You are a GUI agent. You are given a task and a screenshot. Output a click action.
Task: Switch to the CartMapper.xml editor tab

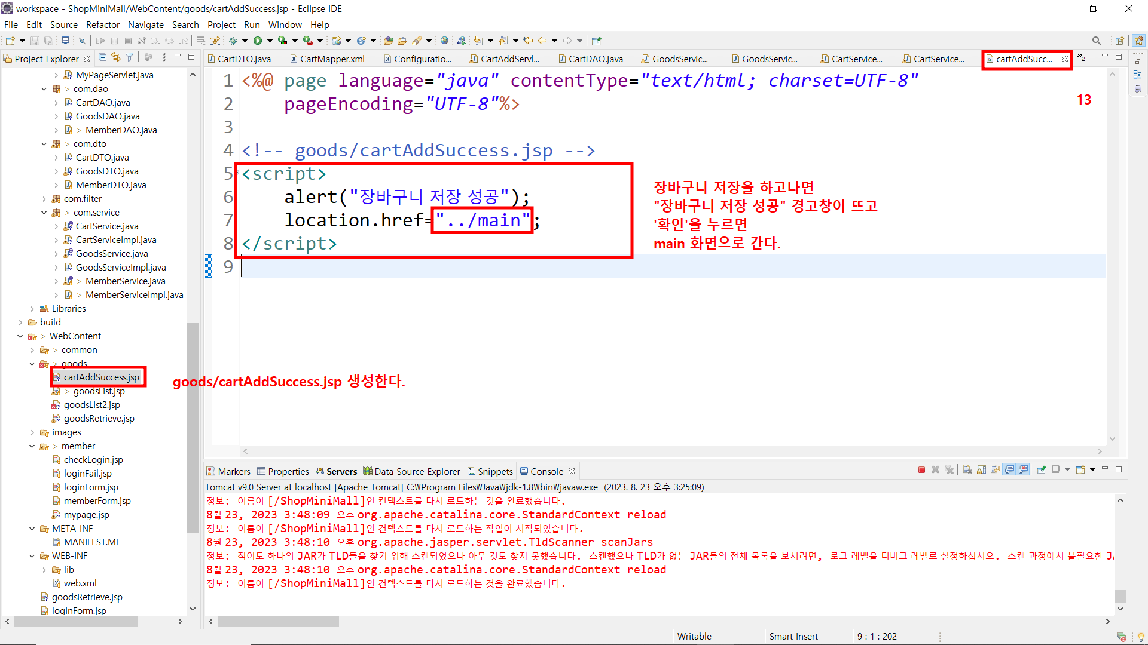click(x=332, y=59)
